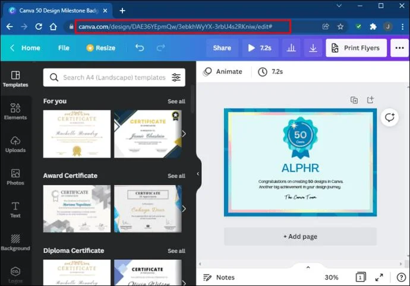Image resolution: width=410 pixels, height=286 pixels.
Task: Open the Logos sidebar panel
Action: (15, 275)
